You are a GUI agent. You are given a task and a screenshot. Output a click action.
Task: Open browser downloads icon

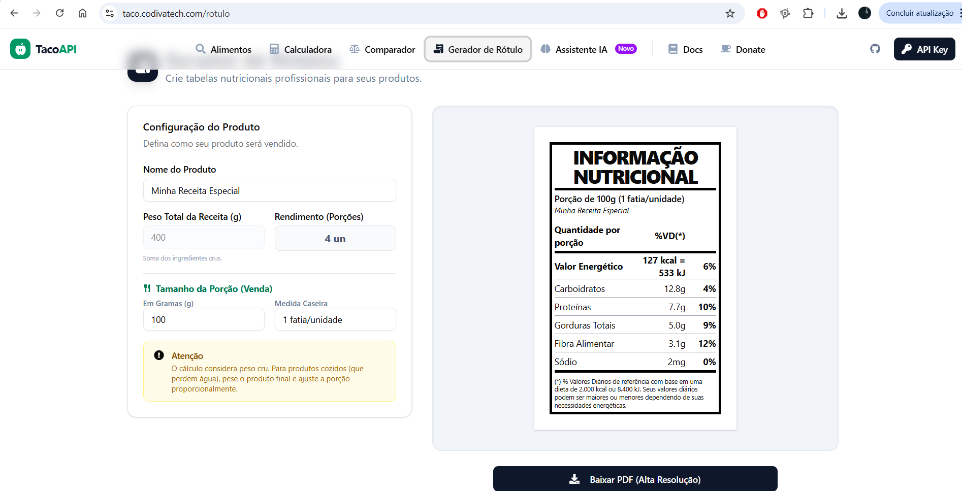coord(842,14)
